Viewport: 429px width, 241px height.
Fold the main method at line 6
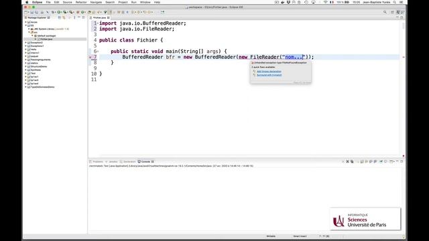pyautogui.click(x=98, y=52)
